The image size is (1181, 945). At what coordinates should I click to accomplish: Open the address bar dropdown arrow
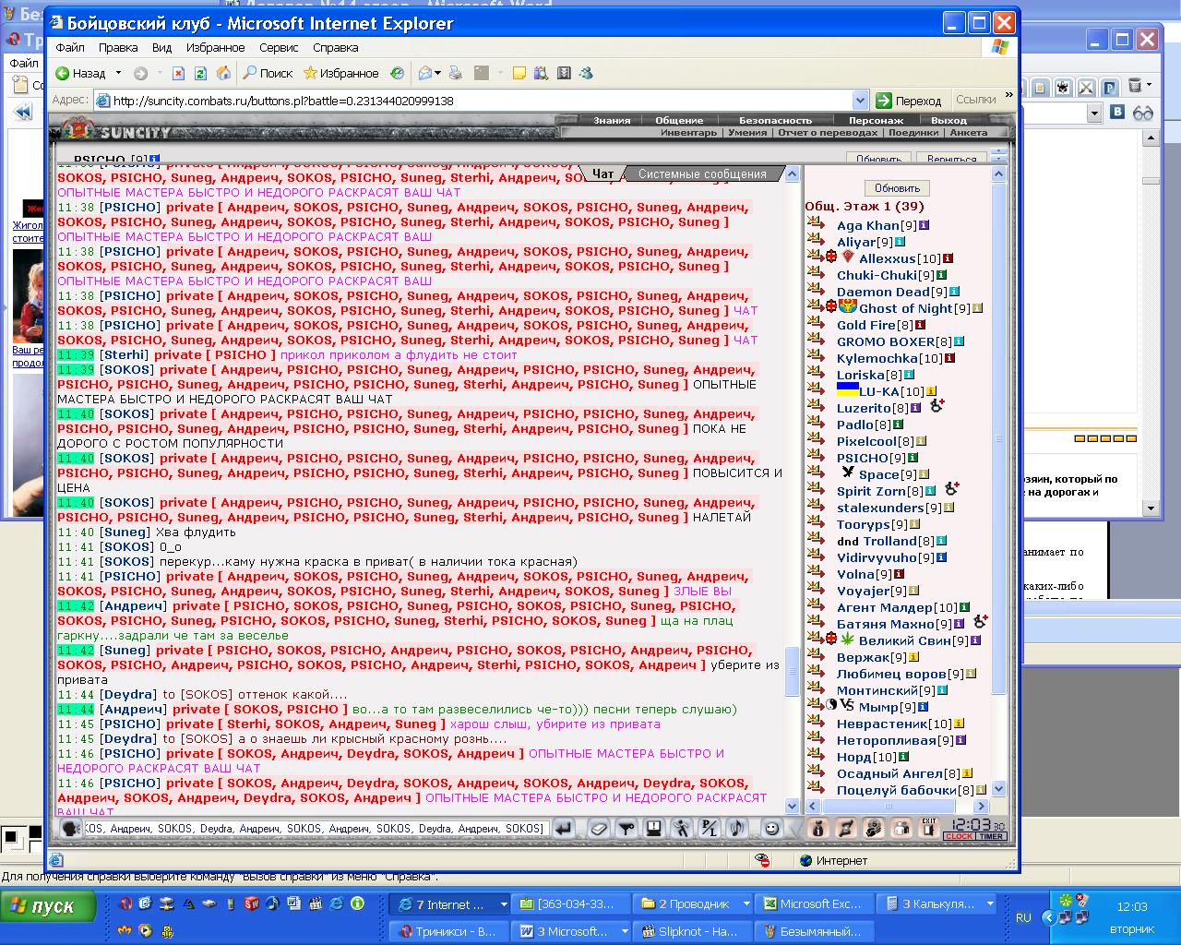pyautogui.click(x=860, y=101)
